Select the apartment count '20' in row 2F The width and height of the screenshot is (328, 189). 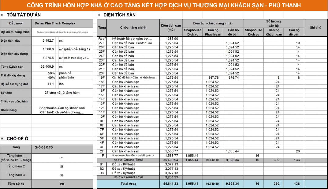[298, 151]
